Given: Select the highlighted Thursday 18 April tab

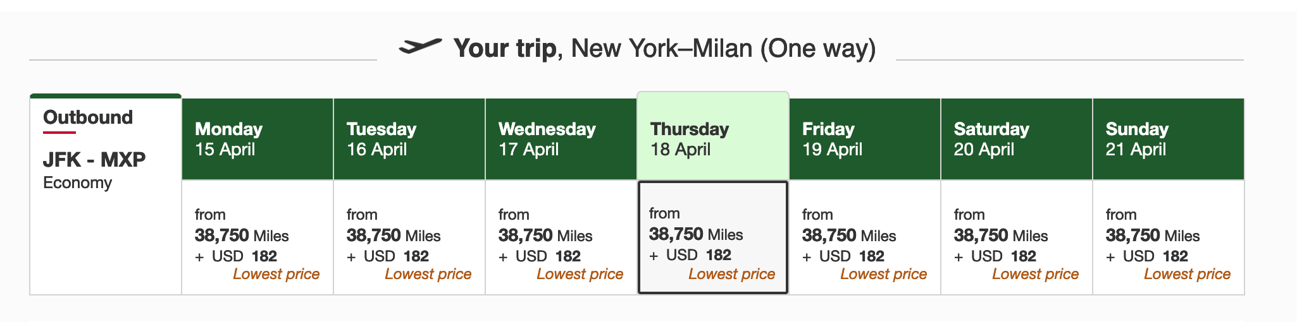Looking at the screenshot, I should 712,138.
